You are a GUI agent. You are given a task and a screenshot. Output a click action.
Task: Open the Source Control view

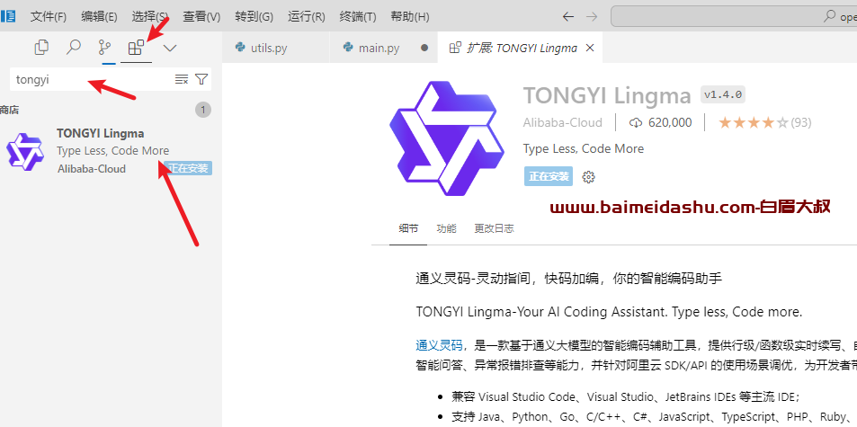pyautogui.click(x=104, y=48)
